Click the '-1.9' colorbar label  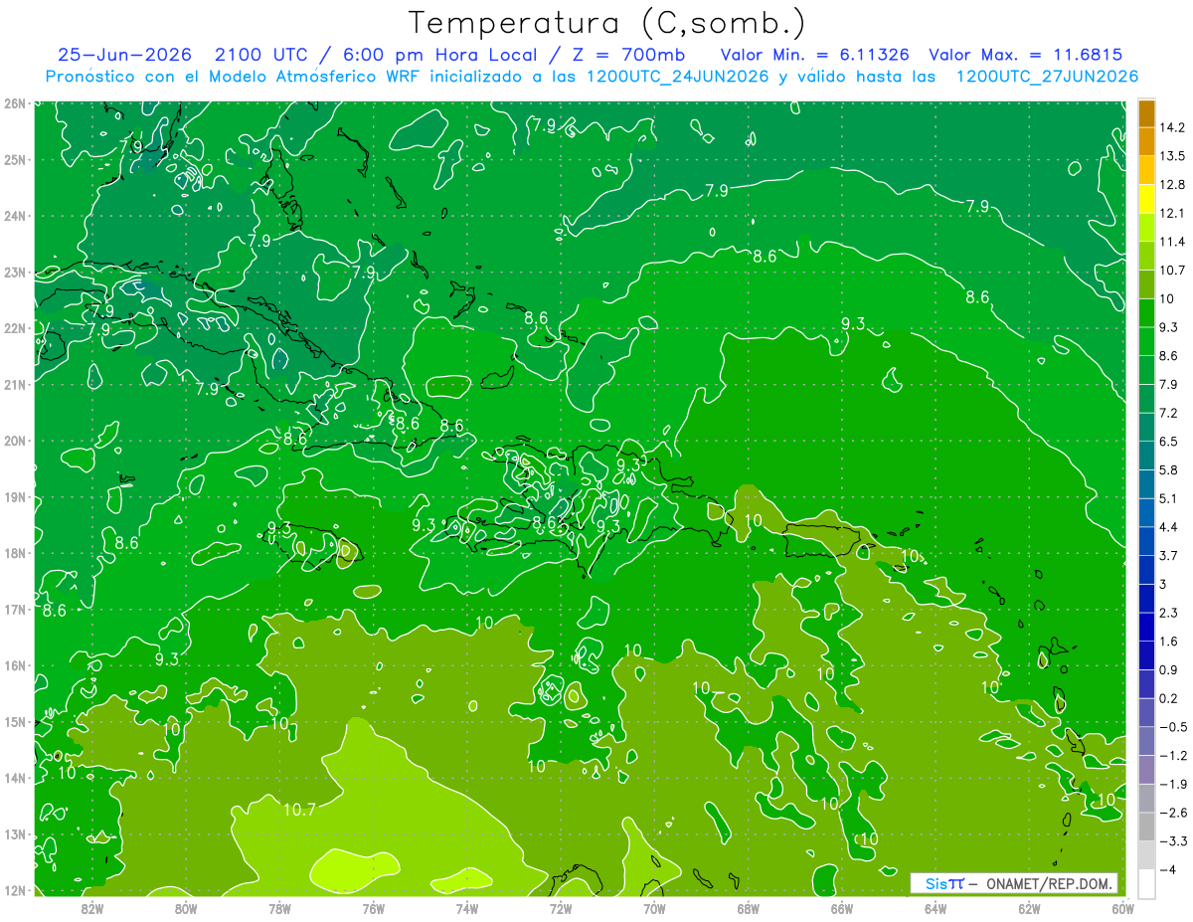click(1172, 784)
